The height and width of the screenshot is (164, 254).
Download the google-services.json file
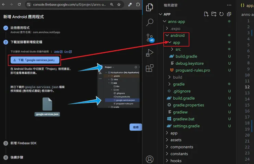tap(35, 60)
